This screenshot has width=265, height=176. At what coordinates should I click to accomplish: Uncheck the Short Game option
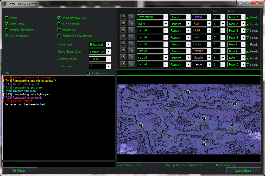click(7, 24)
